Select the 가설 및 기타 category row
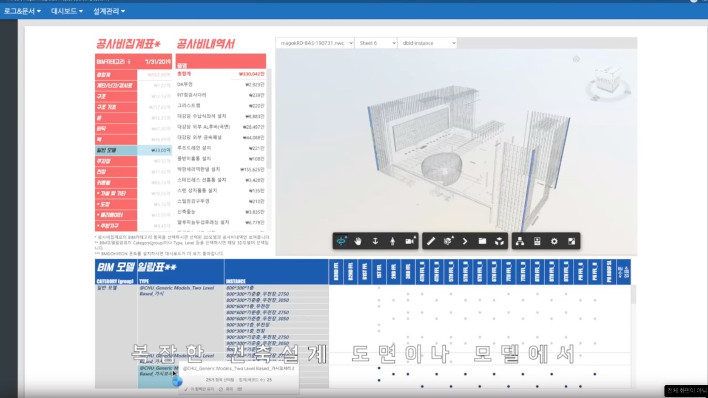 pyautogui.click(x=133, y=193)
